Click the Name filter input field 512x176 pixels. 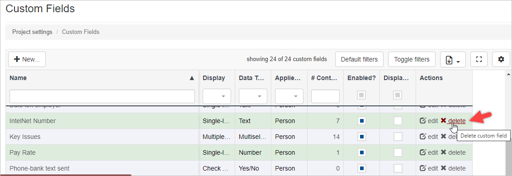[x=102, y=96]
